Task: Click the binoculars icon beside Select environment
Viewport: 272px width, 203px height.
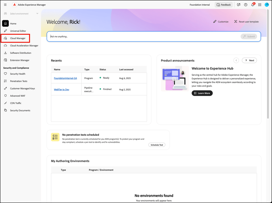Action: coord(5,13)
